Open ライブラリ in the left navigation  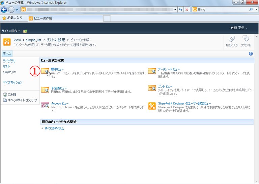tap(9, 61)
